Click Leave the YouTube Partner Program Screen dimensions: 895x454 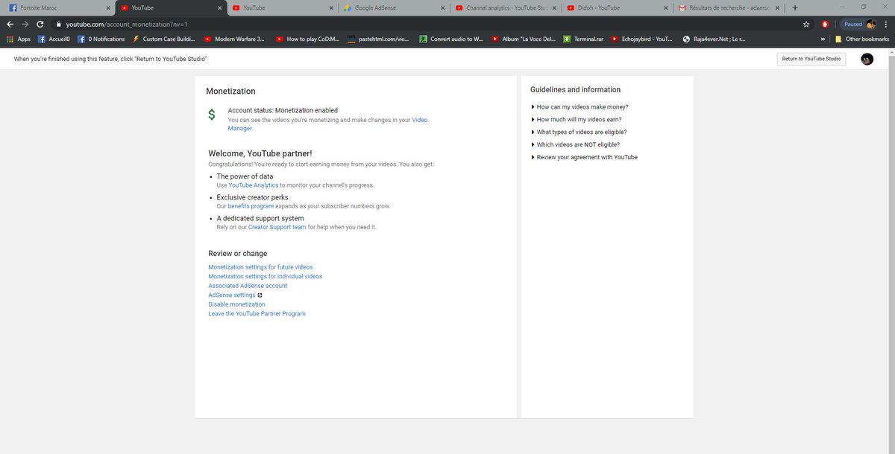(257, 314)
